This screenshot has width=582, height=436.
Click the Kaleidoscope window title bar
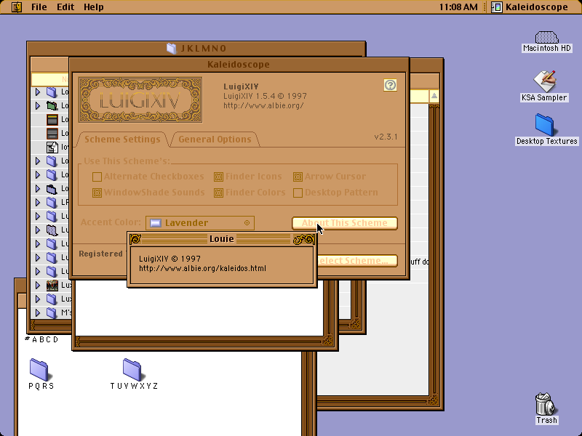239,65
